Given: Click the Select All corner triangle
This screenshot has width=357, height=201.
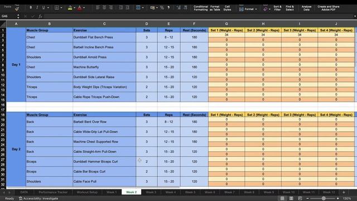Looking at the screenshot, I should 3,23.
